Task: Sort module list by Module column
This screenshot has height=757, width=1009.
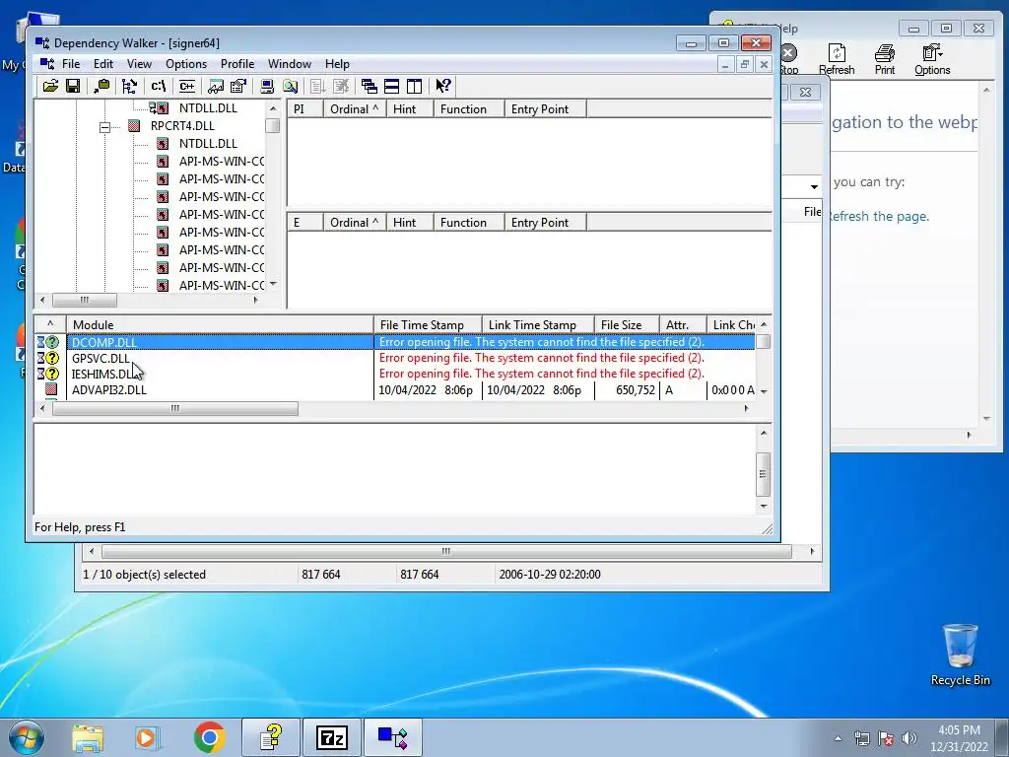Action: click(220, 325)
